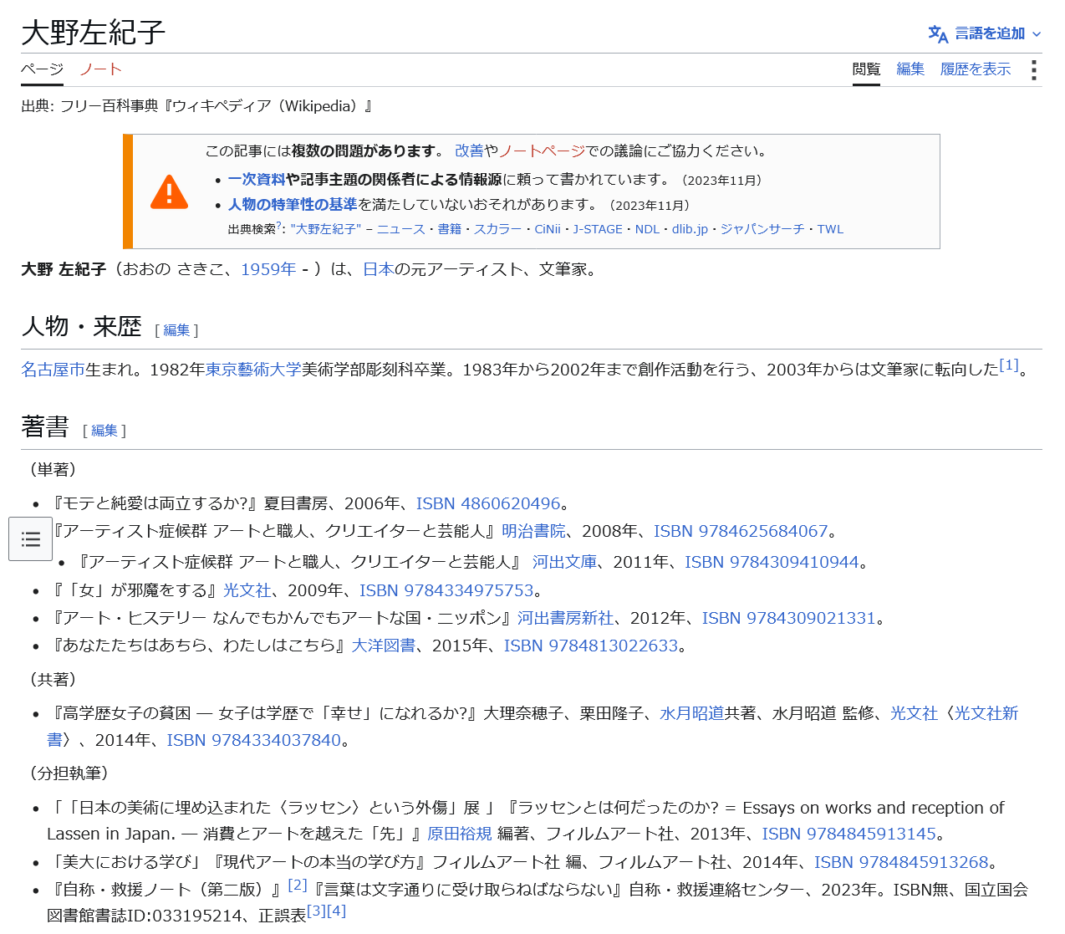Open the dlib.jp search link
This screenshot has width=1065, height=934.
coord(690,229)
